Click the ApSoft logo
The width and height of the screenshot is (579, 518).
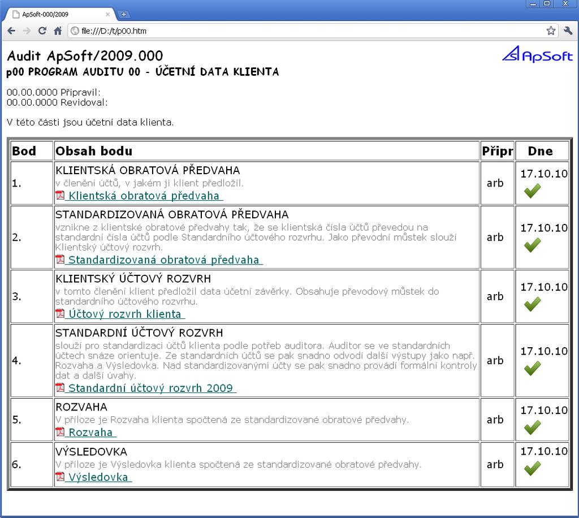coord(537,54)
